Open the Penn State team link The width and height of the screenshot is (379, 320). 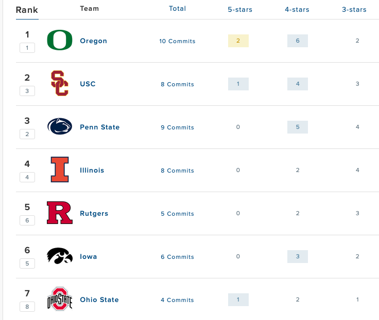[100, 127]
